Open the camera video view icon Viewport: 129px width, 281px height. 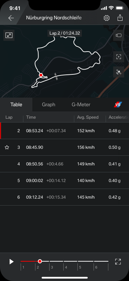pyautogui.click(x=119, y=35)
